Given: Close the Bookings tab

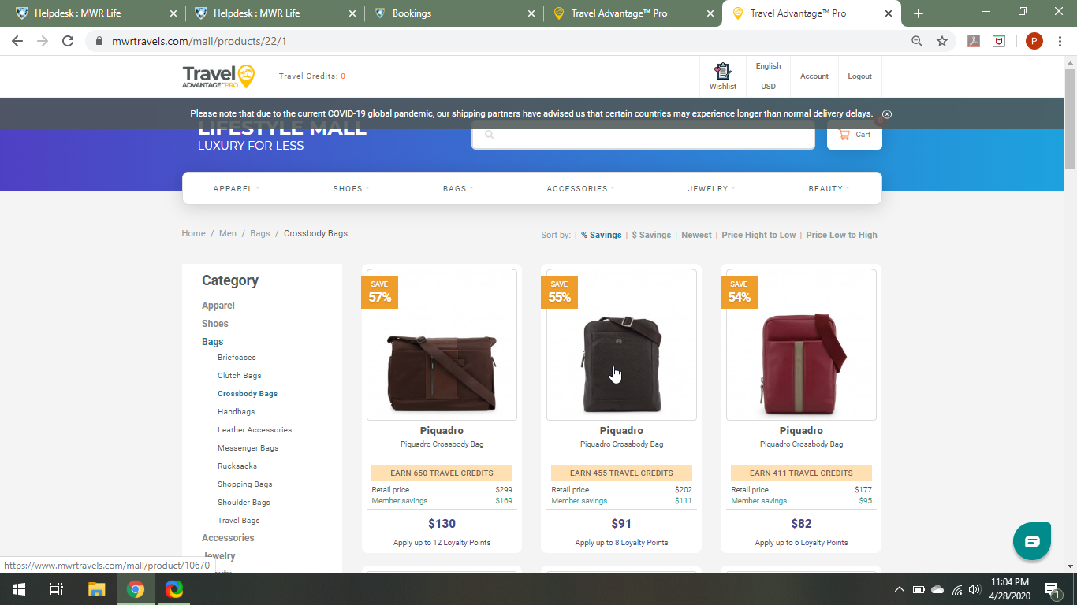Looking at the screenshot, I should [x=531, y=13].
